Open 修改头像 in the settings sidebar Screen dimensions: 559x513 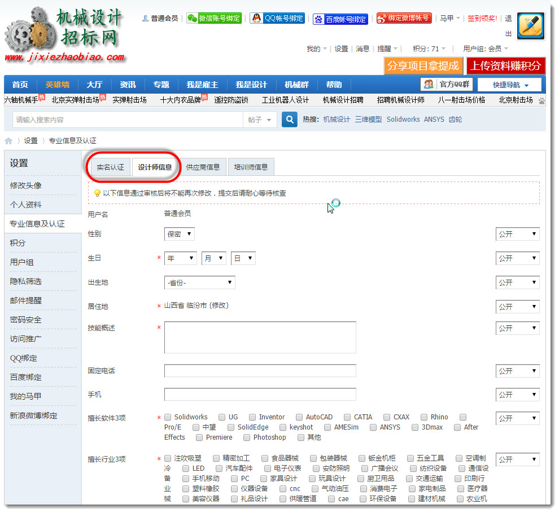click(x=25, y=185)
